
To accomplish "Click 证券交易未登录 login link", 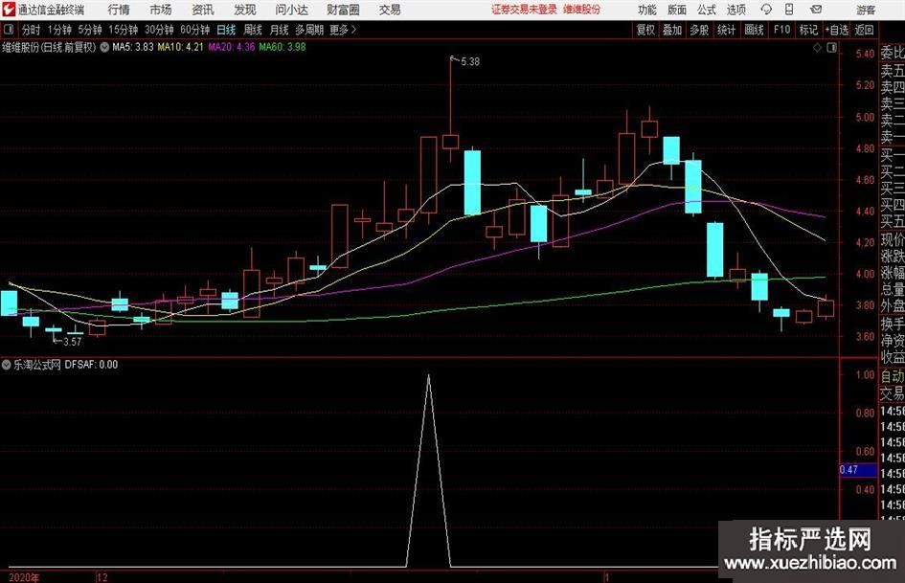I will (524, 10).
